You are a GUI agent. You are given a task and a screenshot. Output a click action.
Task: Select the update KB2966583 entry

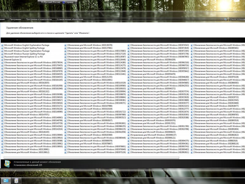216,83
